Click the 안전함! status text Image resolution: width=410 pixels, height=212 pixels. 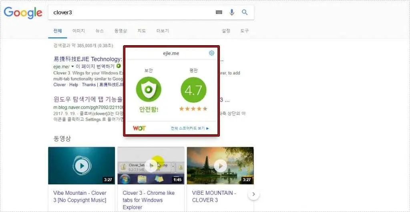tap(149, 109)
